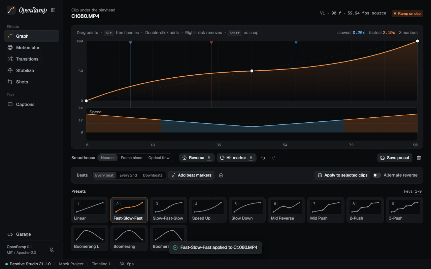This screenshot has height=269, width=431.
Task: Click the OpenRamp logo icon
Action: (x=11, y=10)
